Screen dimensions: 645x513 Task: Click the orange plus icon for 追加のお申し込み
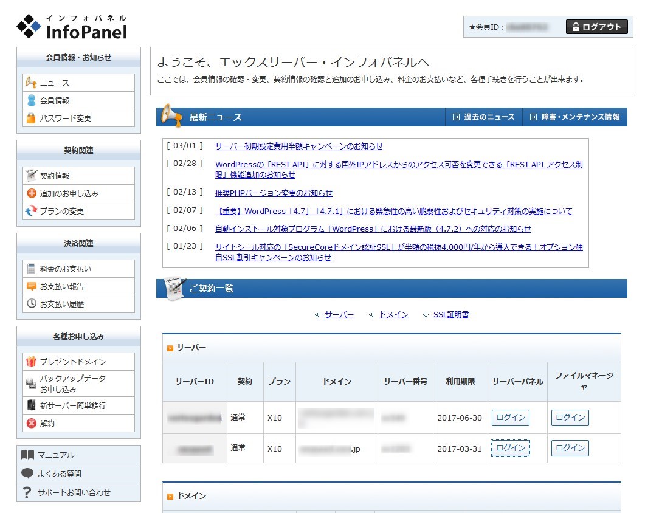point(31,193)
